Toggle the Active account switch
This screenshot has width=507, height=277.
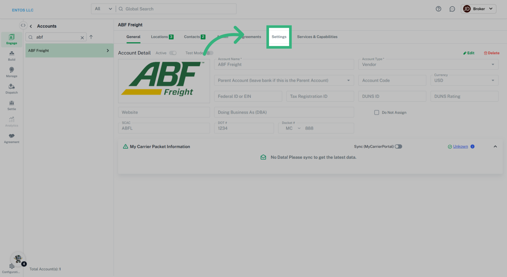click(x=173, y=53)
